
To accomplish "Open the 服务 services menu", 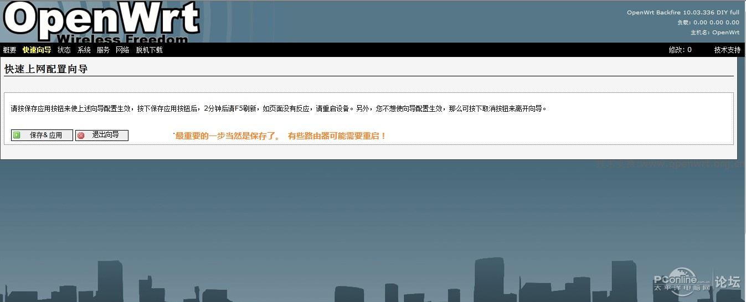I will tap(103, 50).
